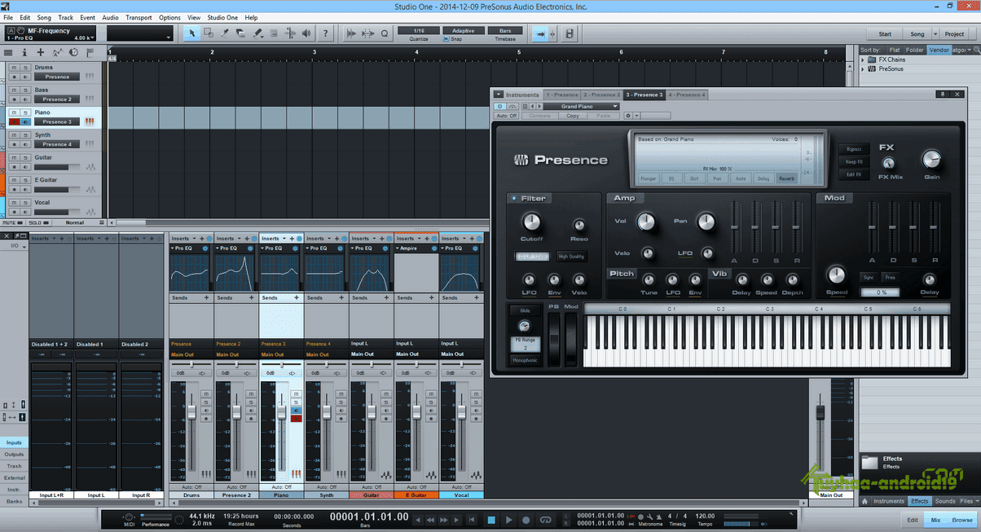The width and height of the screenshot is (981, 532).
Task: Select the Mute (speaker) tool in the toolbar
Action: point(306,33)
